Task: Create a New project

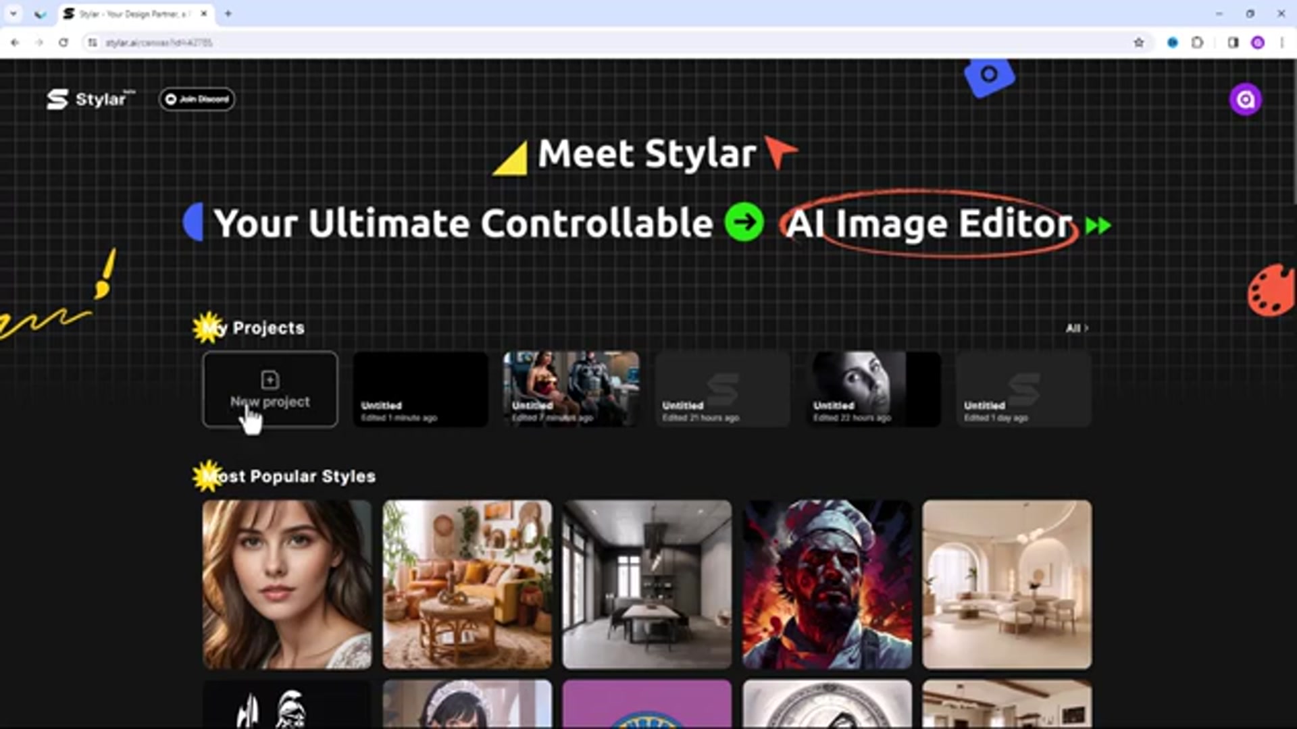Action: (x=270, y=389)
